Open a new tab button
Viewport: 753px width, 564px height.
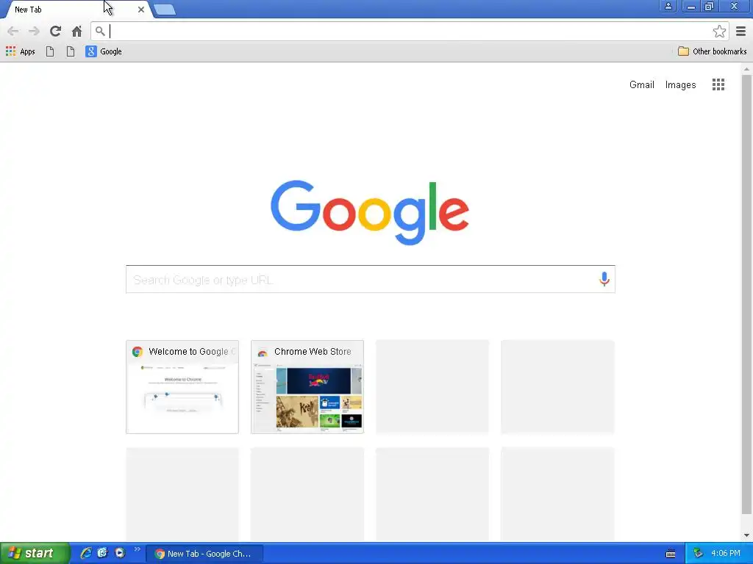pyautogui.click(x=165, y=10)
